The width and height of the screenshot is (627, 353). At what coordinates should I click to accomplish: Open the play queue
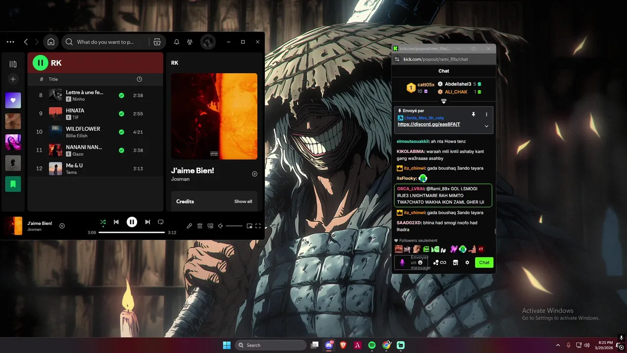(200, 226)
